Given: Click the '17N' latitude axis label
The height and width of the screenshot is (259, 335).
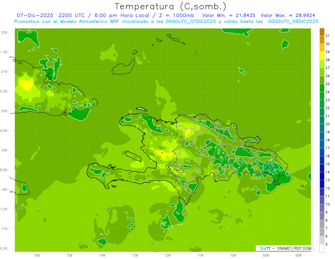Looking at the screenshot, I should tap(4, 229).
